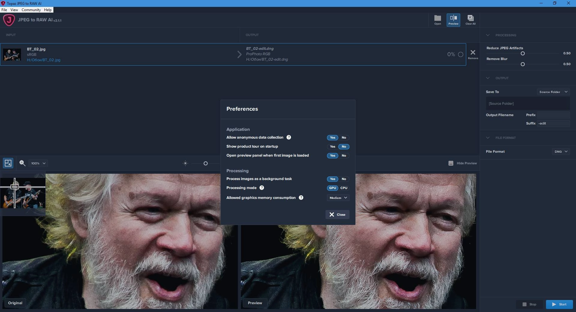Image resolution: width=576 pixels, height=312 pixels.
Task: Open the Save To Source Folder dropdown
Action: tap(553, 92)
